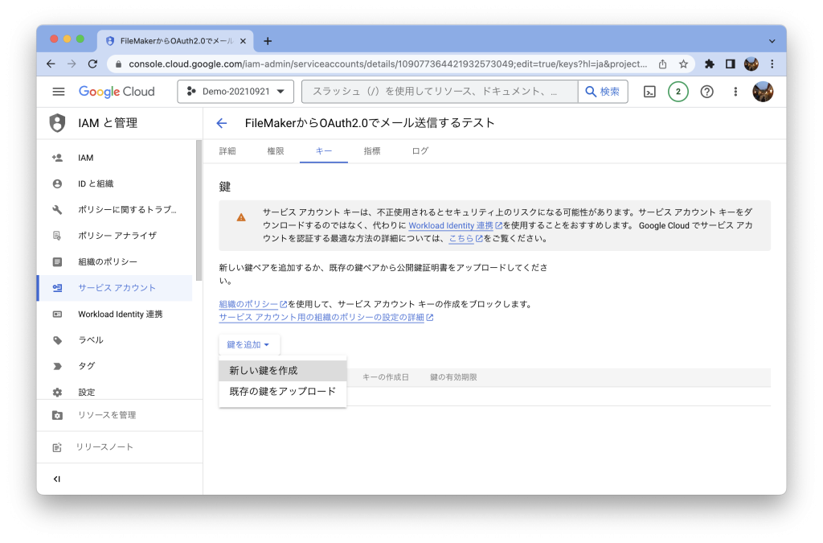Focus the resource search input field
The height and width of the screenshot is (543, 823).
440,92
